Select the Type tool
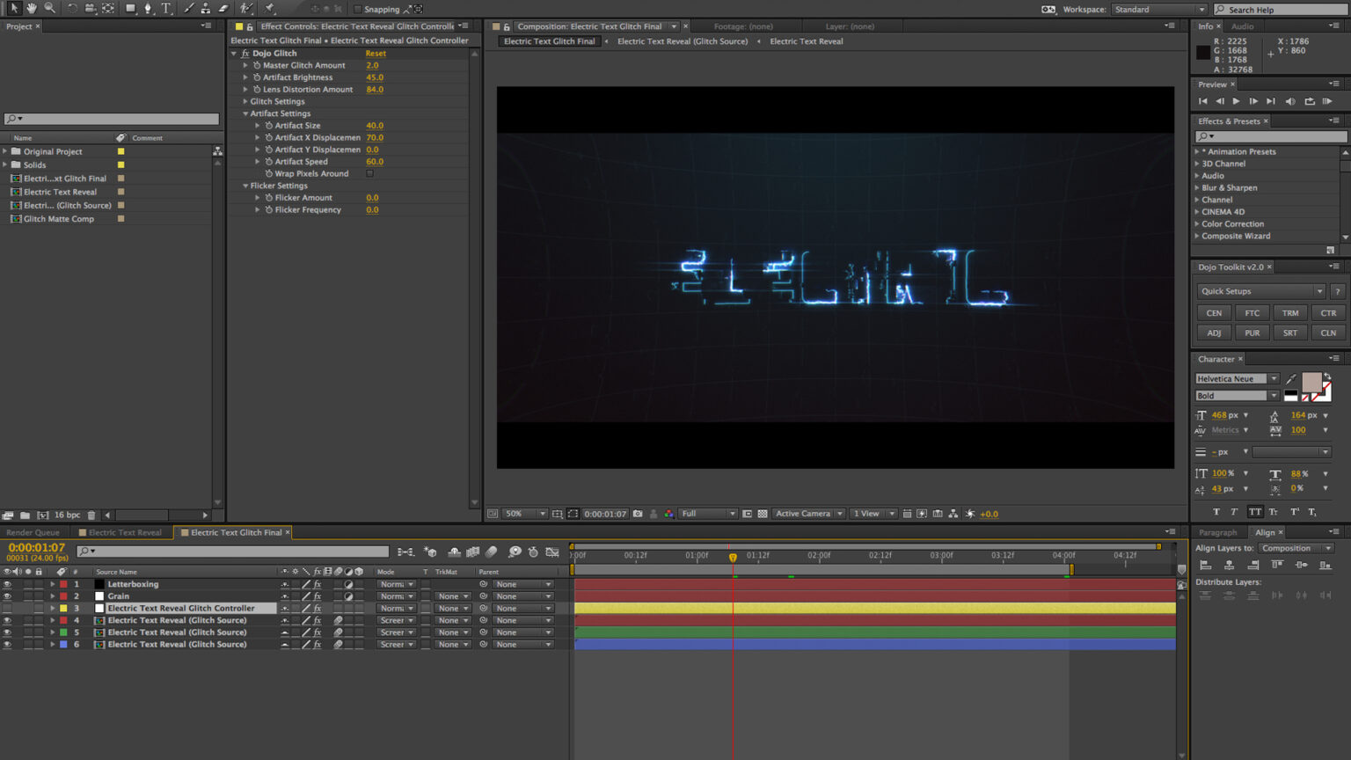 (x=167, y=9)
